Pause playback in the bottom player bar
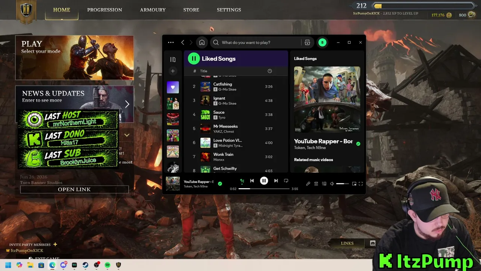Image resolution: width=481 pixels, height=271 pixels. point(264,181)
